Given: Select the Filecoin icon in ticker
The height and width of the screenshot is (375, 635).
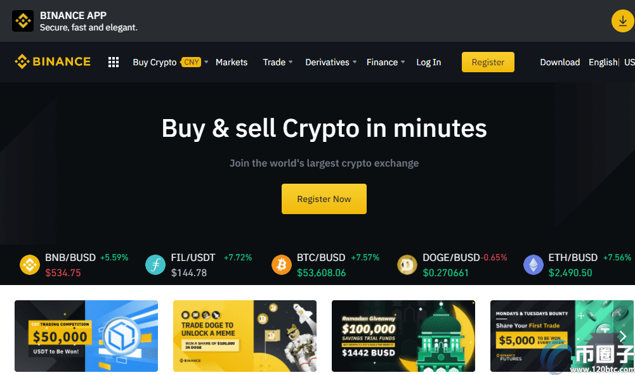Looking at the screenshot, I should 155,265.
